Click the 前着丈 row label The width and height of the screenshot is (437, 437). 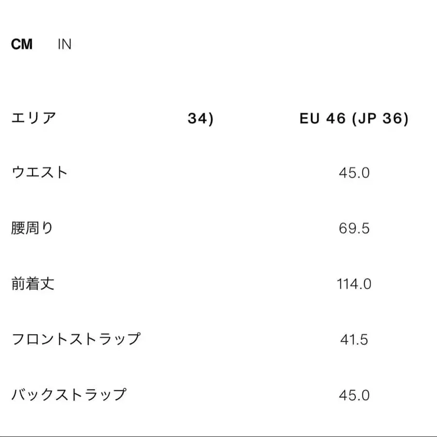pyautogui.click(x=32, y=284)
